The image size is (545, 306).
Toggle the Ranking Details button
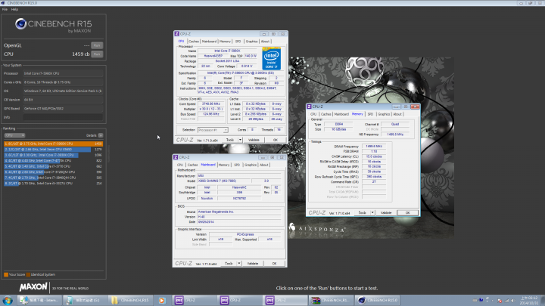tap(101, 135)
